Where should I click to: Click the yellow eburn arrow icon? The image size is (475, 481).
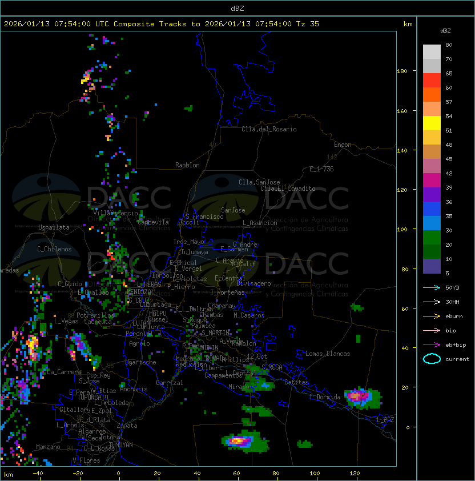(x=432, y=316)
